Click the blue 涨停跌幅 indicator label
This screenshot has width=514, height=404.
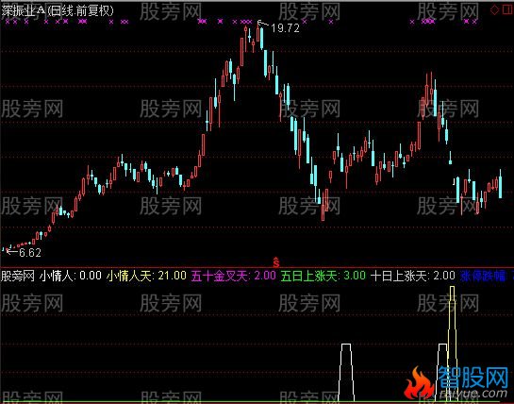click(x=483, y=276)
